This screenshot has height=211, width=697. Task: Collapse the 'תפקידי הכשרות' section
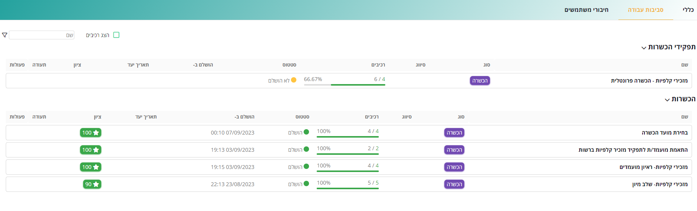pyautogui.click(x=644, y=48)
